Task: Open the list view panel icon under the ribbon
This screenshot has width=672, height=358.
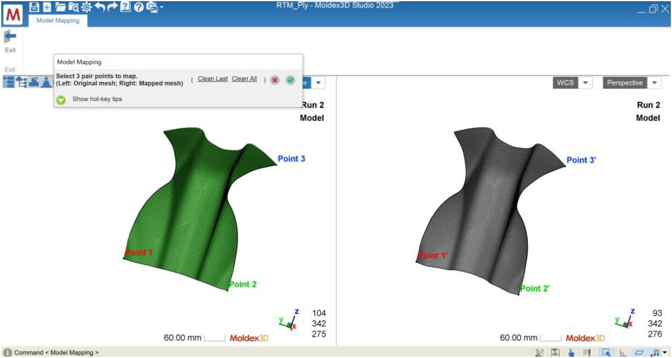Action: click(x=8, y=82)
